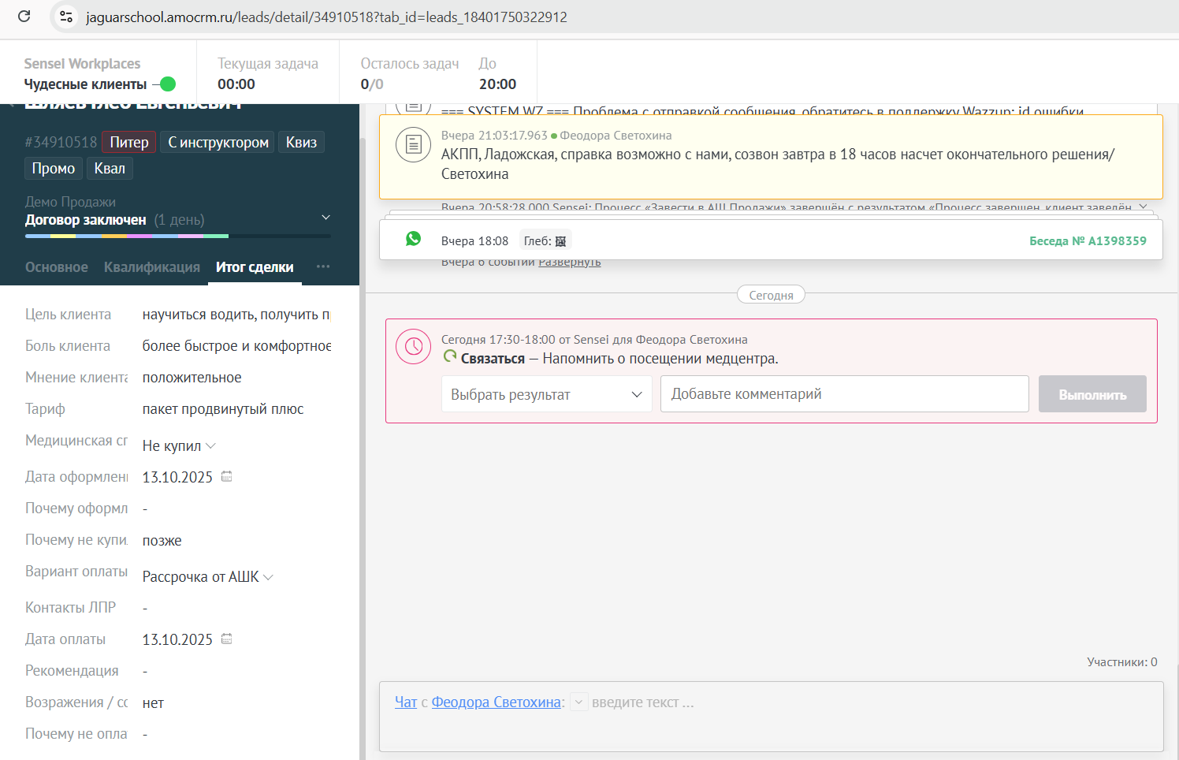Click the Добавьте комментарий input field
Viewport: 1179px width, 760px height.
844,394
